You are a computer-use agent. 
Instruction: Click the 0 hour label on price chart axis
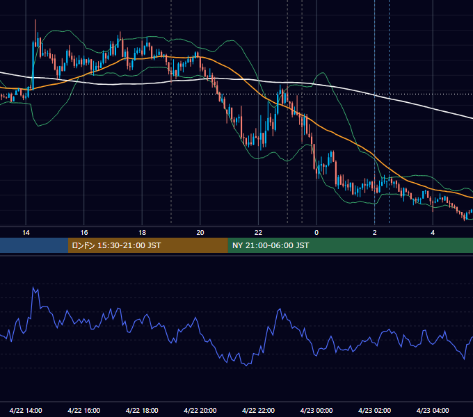click(x=316, y=233)
